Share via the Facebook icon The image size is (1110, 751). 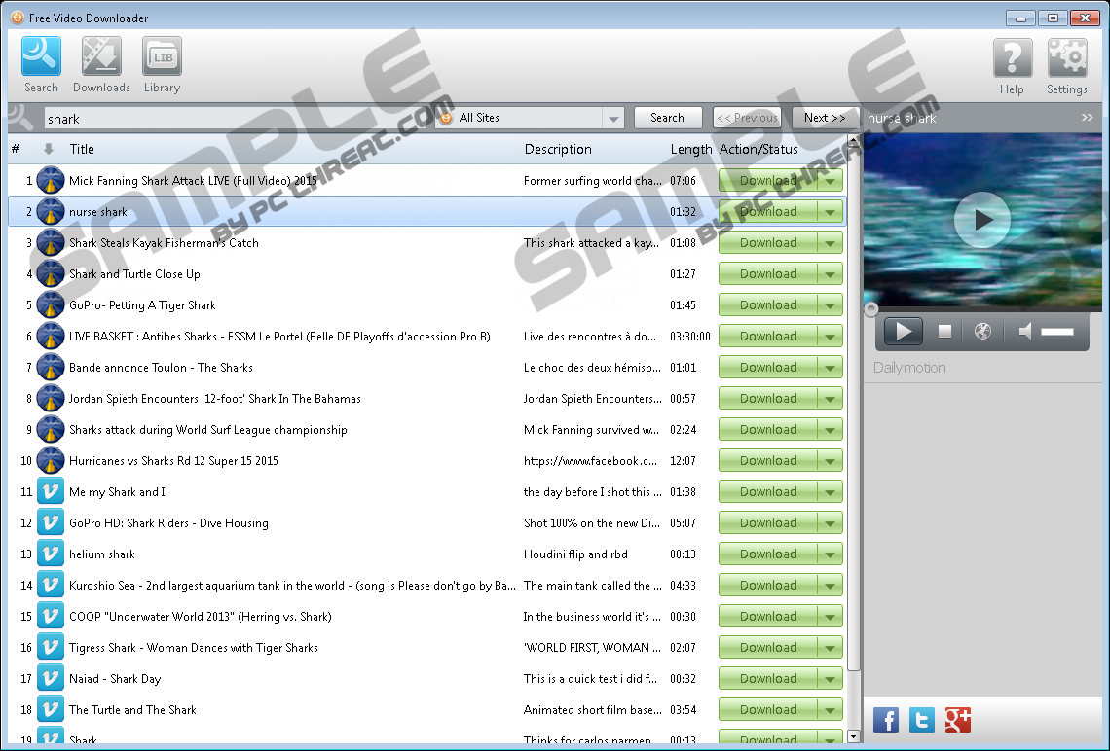pyautogui.click(x=886, y=720)
